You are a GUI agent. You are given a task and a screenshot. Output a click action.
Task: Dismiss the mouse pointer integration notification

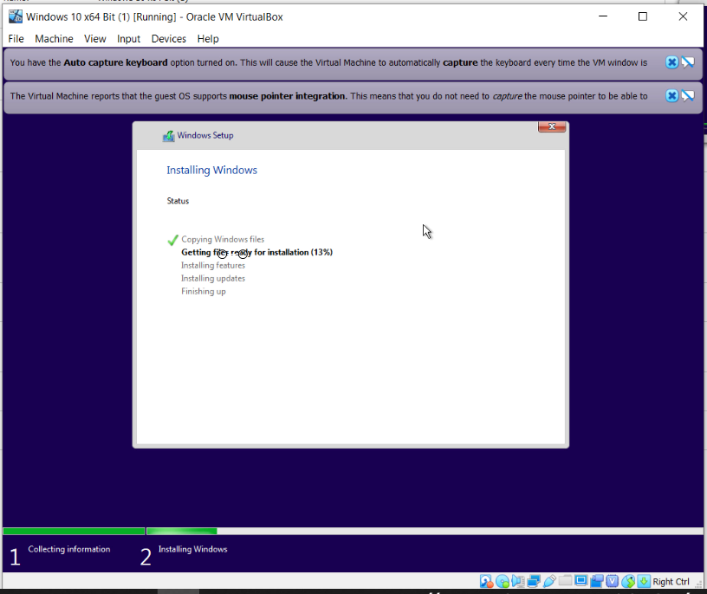(x=671, y=95)
